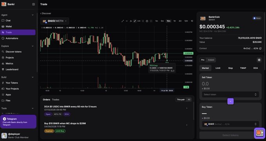This screenshot has height=141, width=266.
Task: Click the Telegram chat banner
Action: tap(18, 122)
